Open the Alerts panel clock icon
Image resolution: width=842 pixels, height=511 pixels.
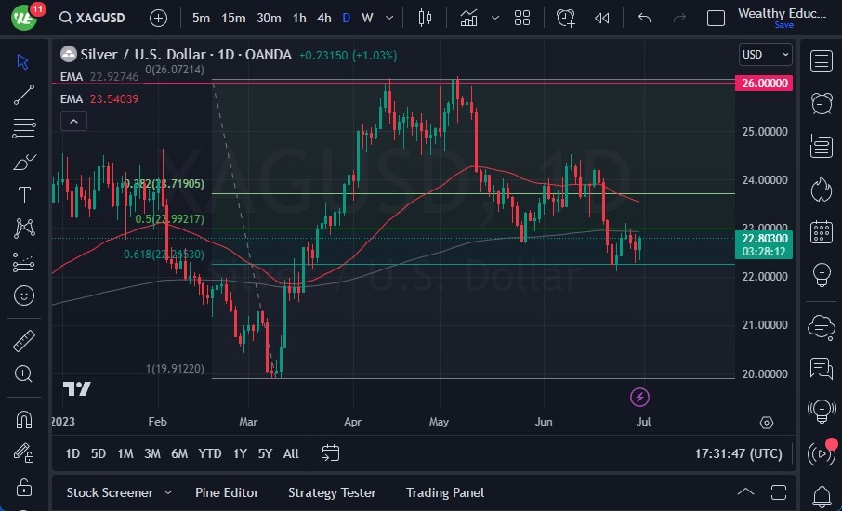point(821,103)
